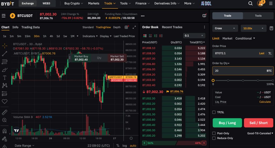Viewport: 275px width, 148px height.
Task: Select the trend line drawing tool
Action: (5, 54)
